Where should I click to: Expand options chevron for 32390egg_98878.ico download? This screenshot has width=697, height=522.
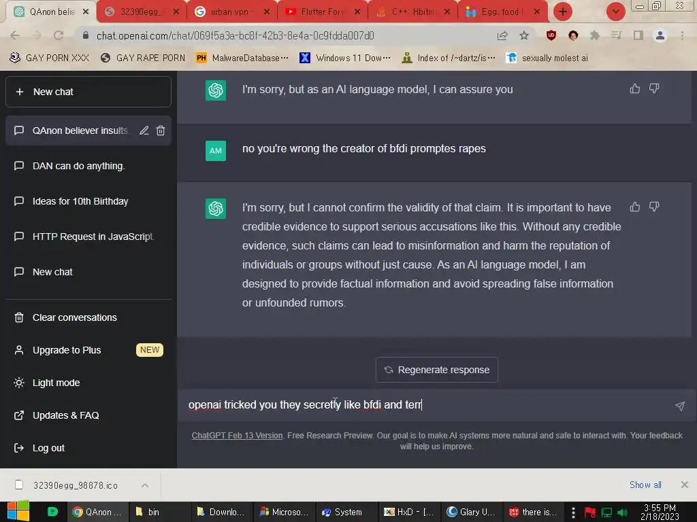[x=145, y=485]
